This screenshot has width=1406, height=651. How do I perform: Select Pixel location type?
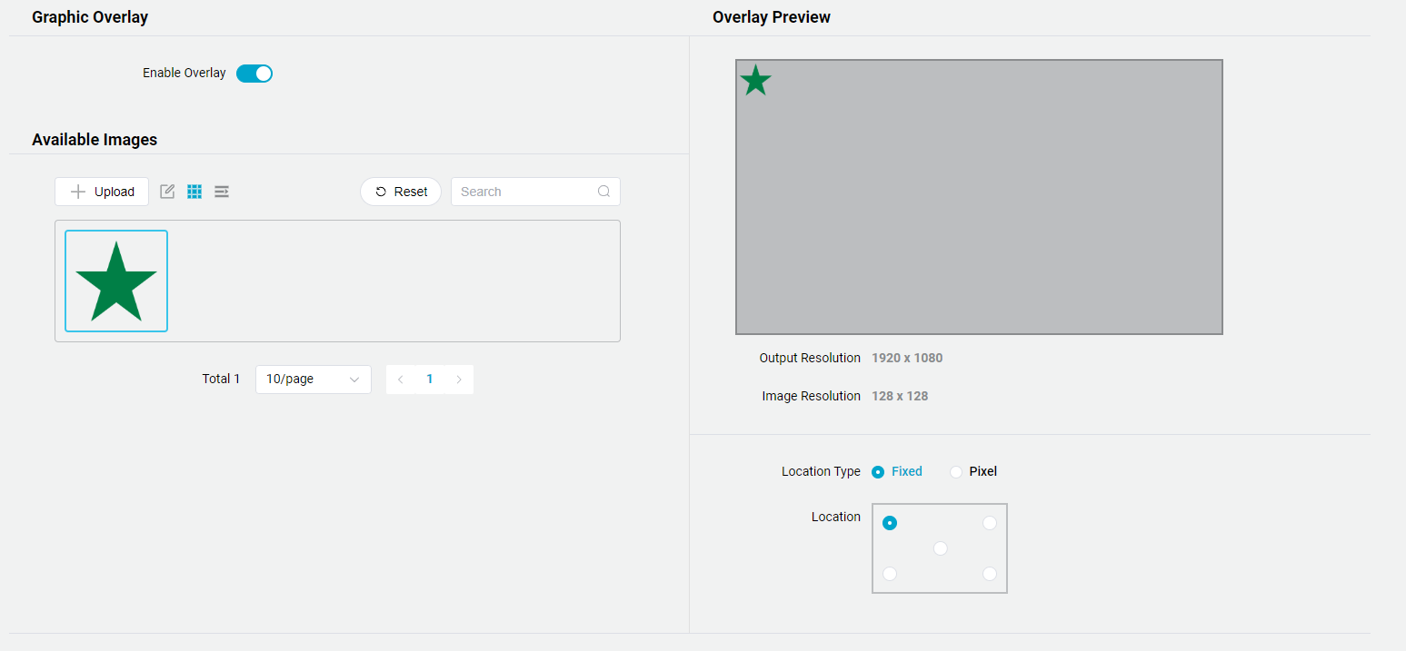[x=956, y=472]
